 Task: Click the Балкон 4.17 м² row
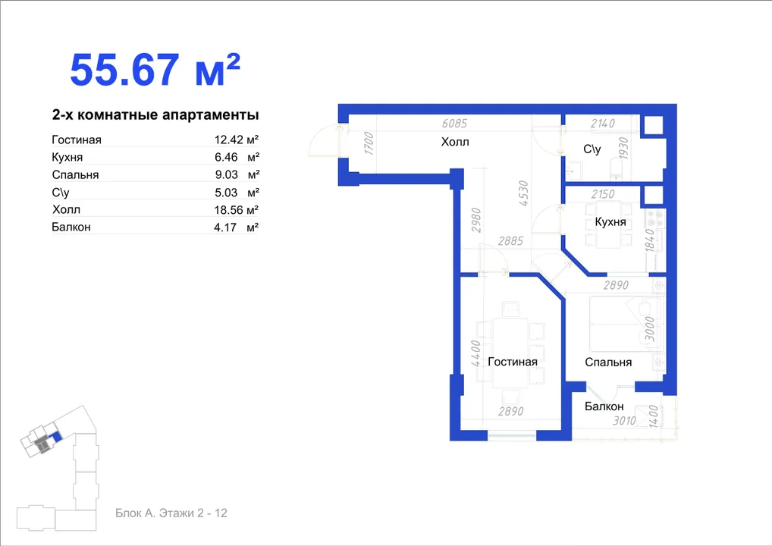coord(155,227)
